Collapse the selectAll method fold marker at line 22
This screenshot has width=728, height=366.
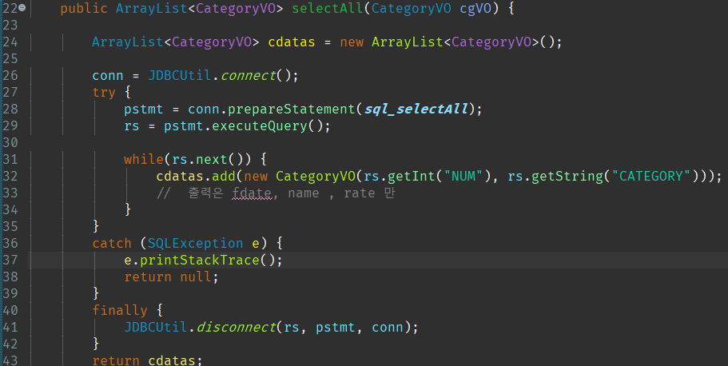(22, 8)
